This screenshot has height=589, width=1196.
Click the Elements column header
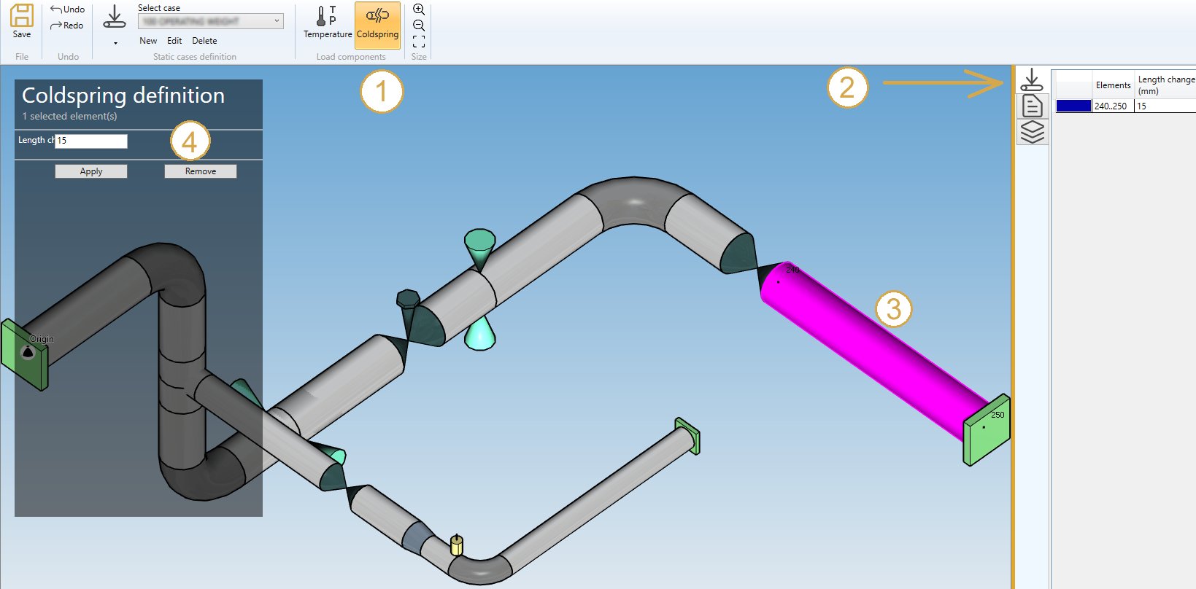(x=1113, y=85)
